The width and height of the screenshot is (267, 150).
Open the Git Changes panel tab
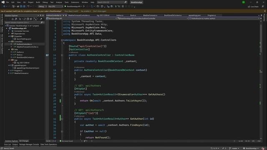24,141
